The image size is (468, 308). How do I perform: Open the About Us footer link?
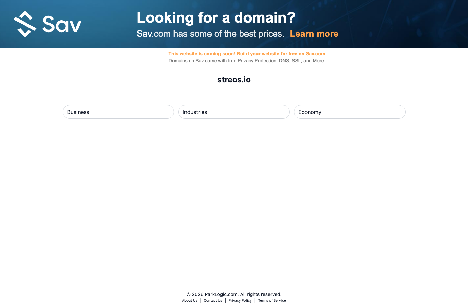point(190,301)
